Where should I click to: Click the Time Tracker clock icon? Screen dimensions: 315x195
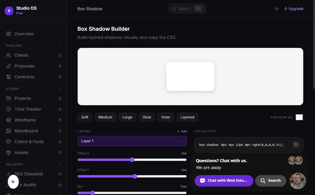pyautogui.click(x=8, y=109)
